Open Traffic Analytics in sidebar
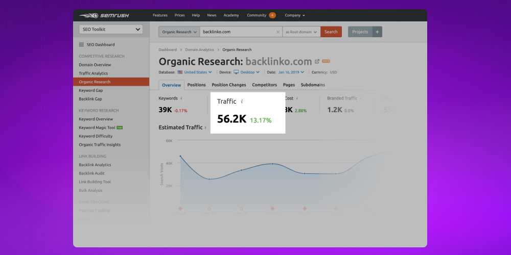The width and height of the screenshot is (511, 255). click(x=93, y=73)
